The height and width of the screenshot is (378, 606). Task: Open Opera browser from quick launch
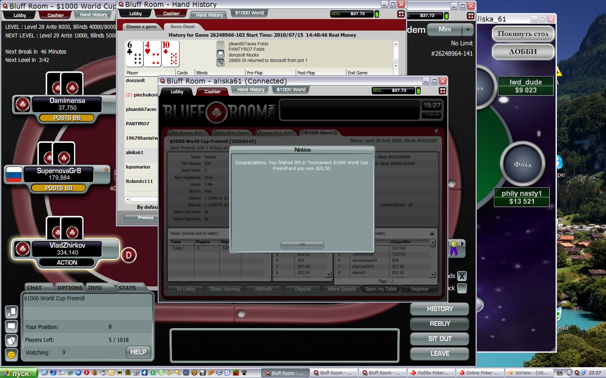click(x=87, y=373)
